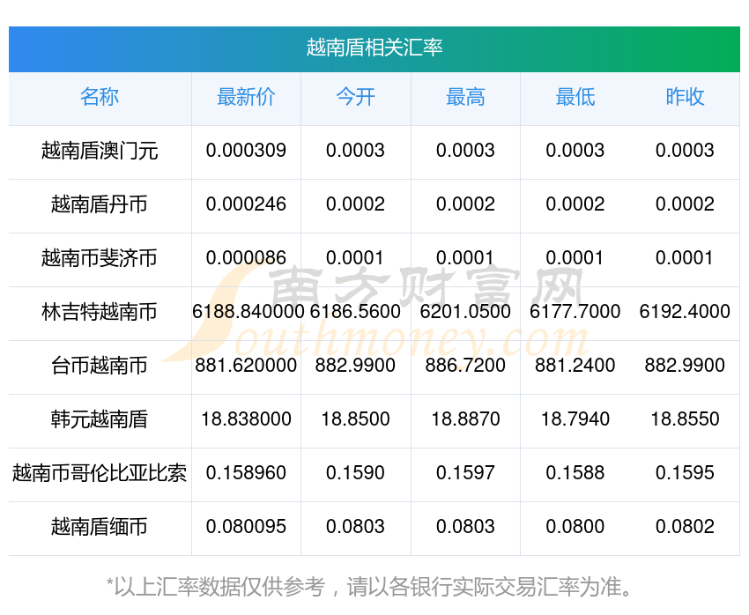This screenshot has height=615, width=749.
Task: Select the 最低 column header
Action: [x=575, y=97]
